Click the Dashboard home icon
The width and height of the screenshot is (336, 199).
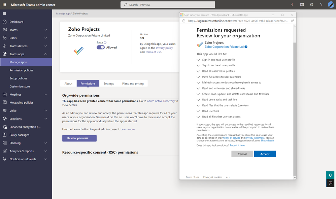tap(4, 22)
